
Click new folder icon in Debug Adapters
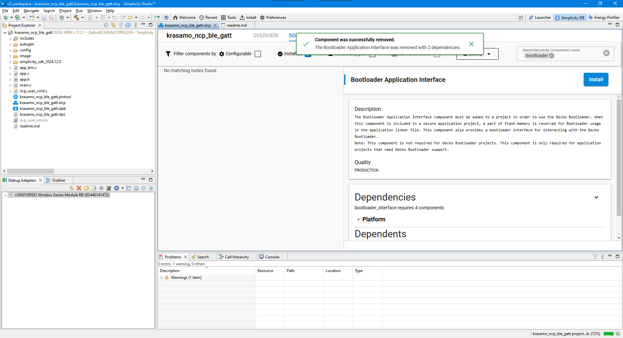click(86, 188)
